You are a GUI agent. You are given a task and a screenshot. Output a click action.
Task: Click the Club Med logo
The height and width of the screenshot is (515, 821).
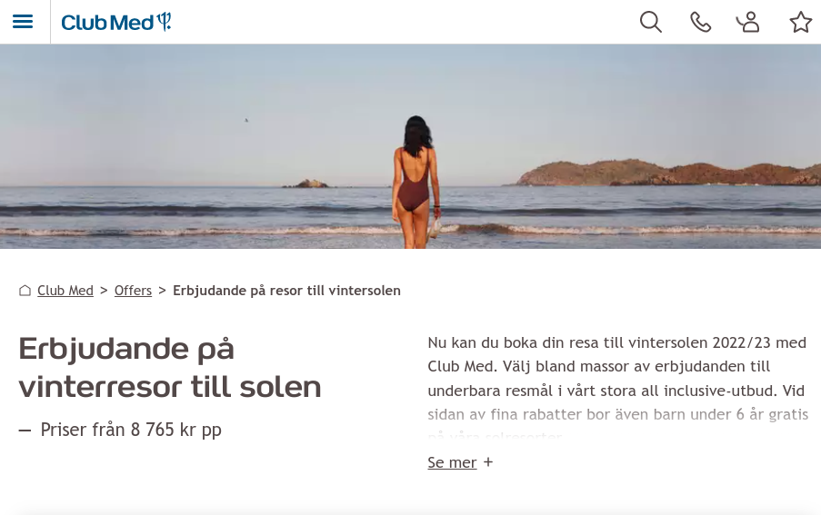[116, 22]
